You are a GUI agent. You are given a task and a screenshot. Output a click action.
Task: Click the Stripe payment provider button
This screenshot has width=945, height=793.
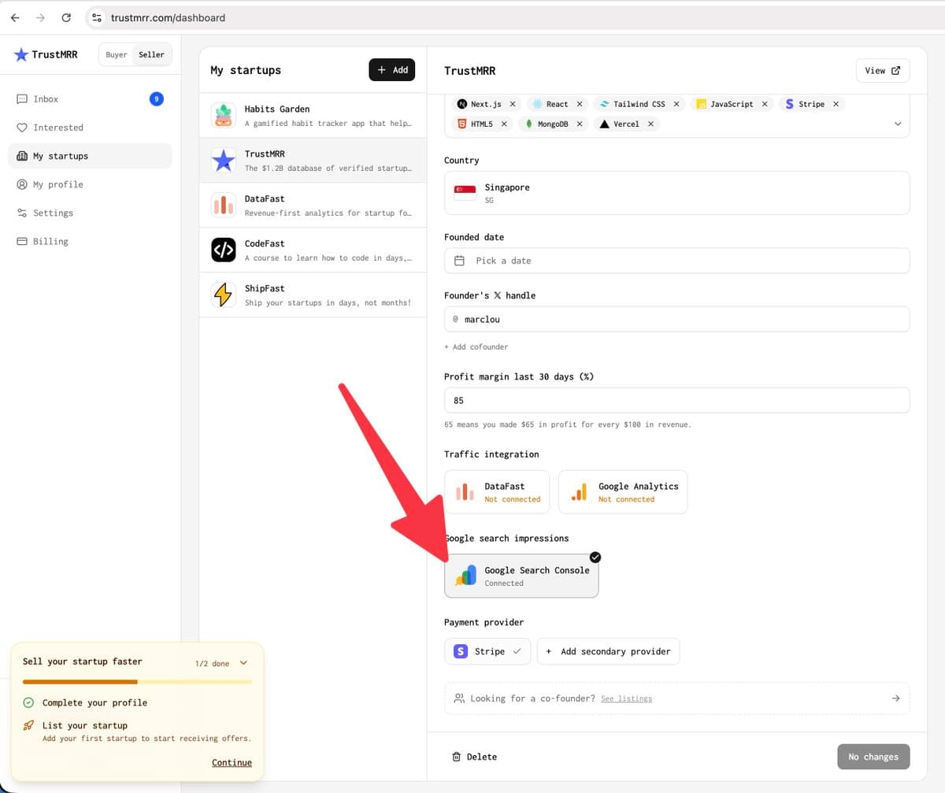(x=487, y=651)
